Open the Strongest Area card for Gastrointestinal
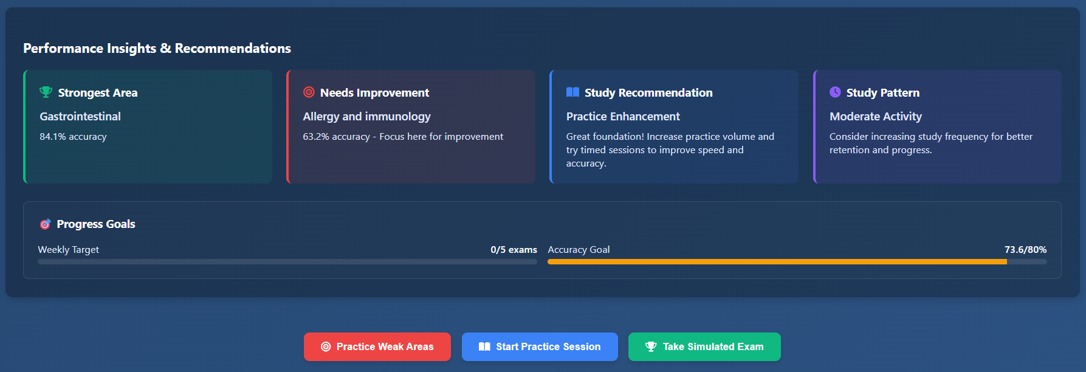Viewport: 1086px width, 372px height. tap(148, 126)
